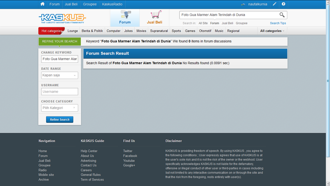Open the Help Center link

click(x=89, y=151)
